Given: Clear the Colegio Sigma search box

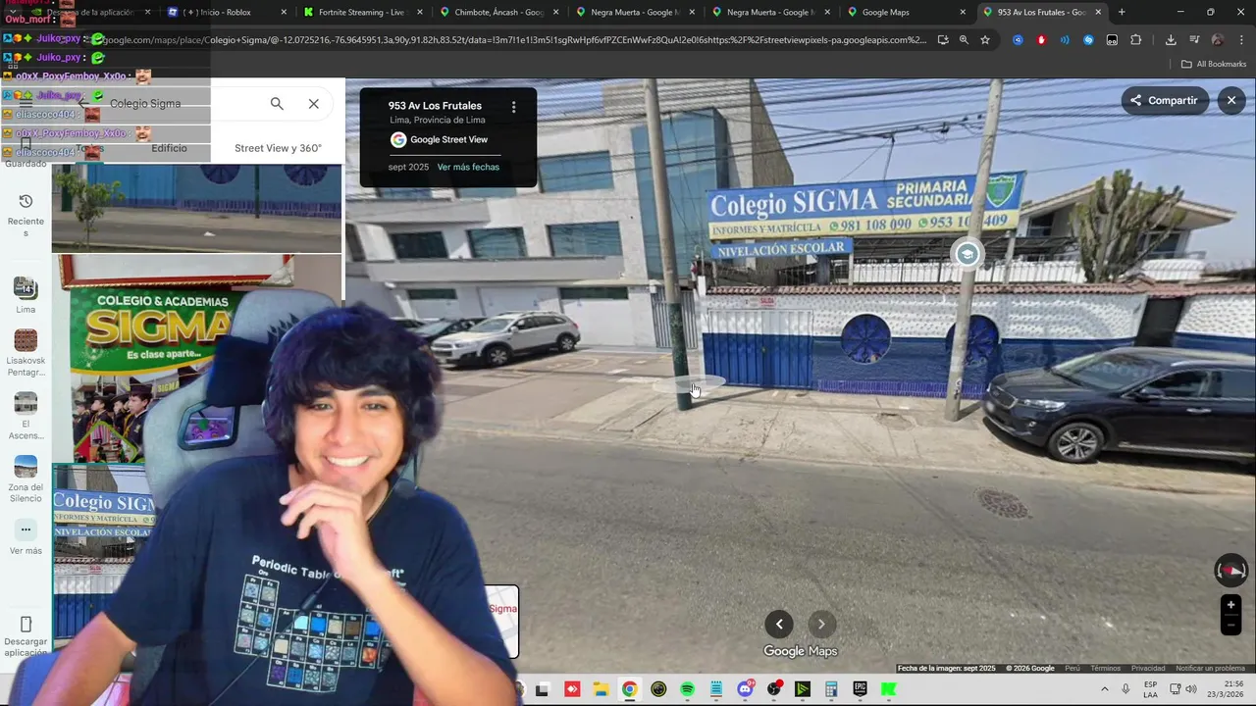Looking at the screenshot, I should pyautogui.click(x=313, y=104).
